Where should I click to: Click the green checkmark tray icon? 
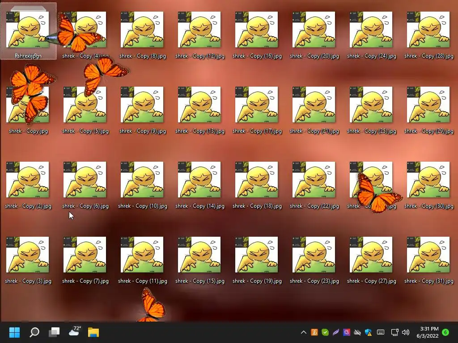coord(325,332)
